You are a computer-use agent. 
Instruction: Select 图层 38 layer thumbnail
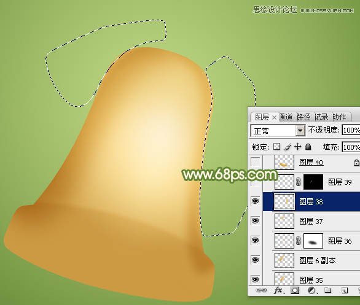coord(284,201)
